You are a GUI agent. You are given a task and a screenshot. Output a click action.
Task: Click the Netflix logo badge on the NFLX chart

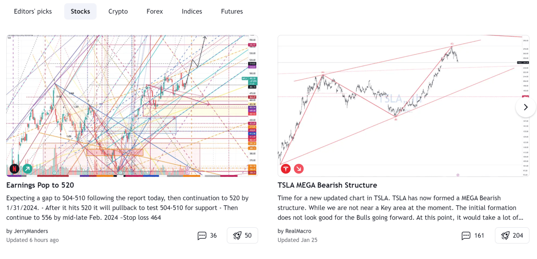tap(14, 168)
